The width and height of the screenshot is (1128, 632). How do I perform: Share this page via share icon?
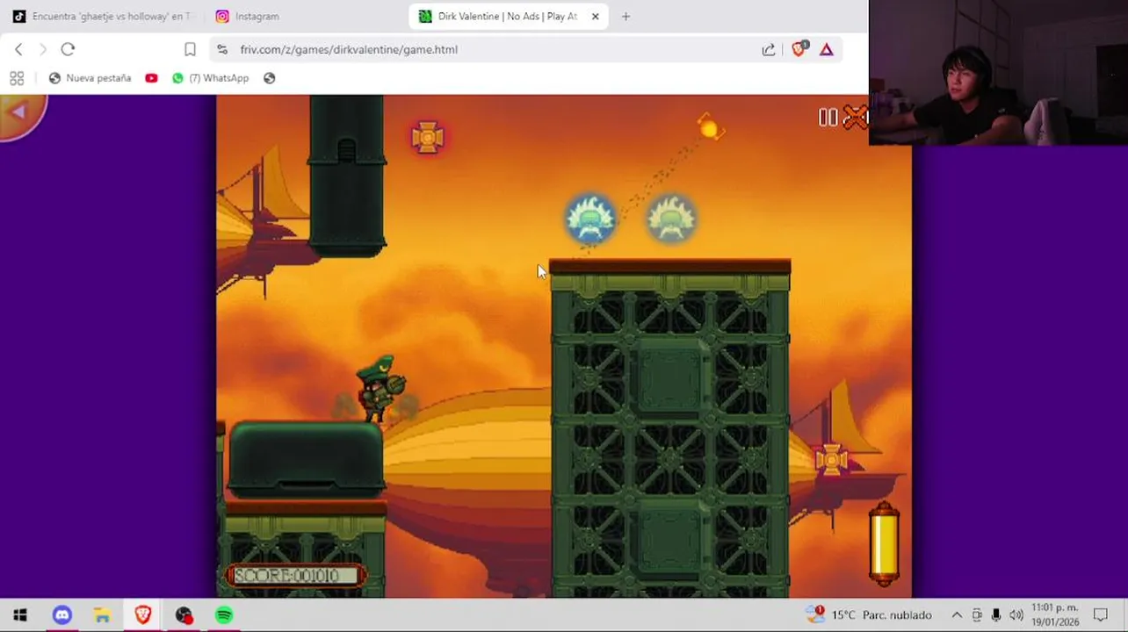769,49
